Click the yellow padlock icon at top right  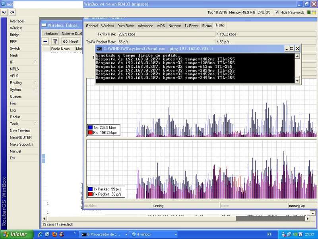click(314, 12)
